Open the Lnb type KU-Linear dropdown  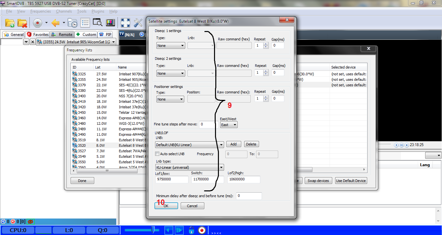[x=189, y=167]
